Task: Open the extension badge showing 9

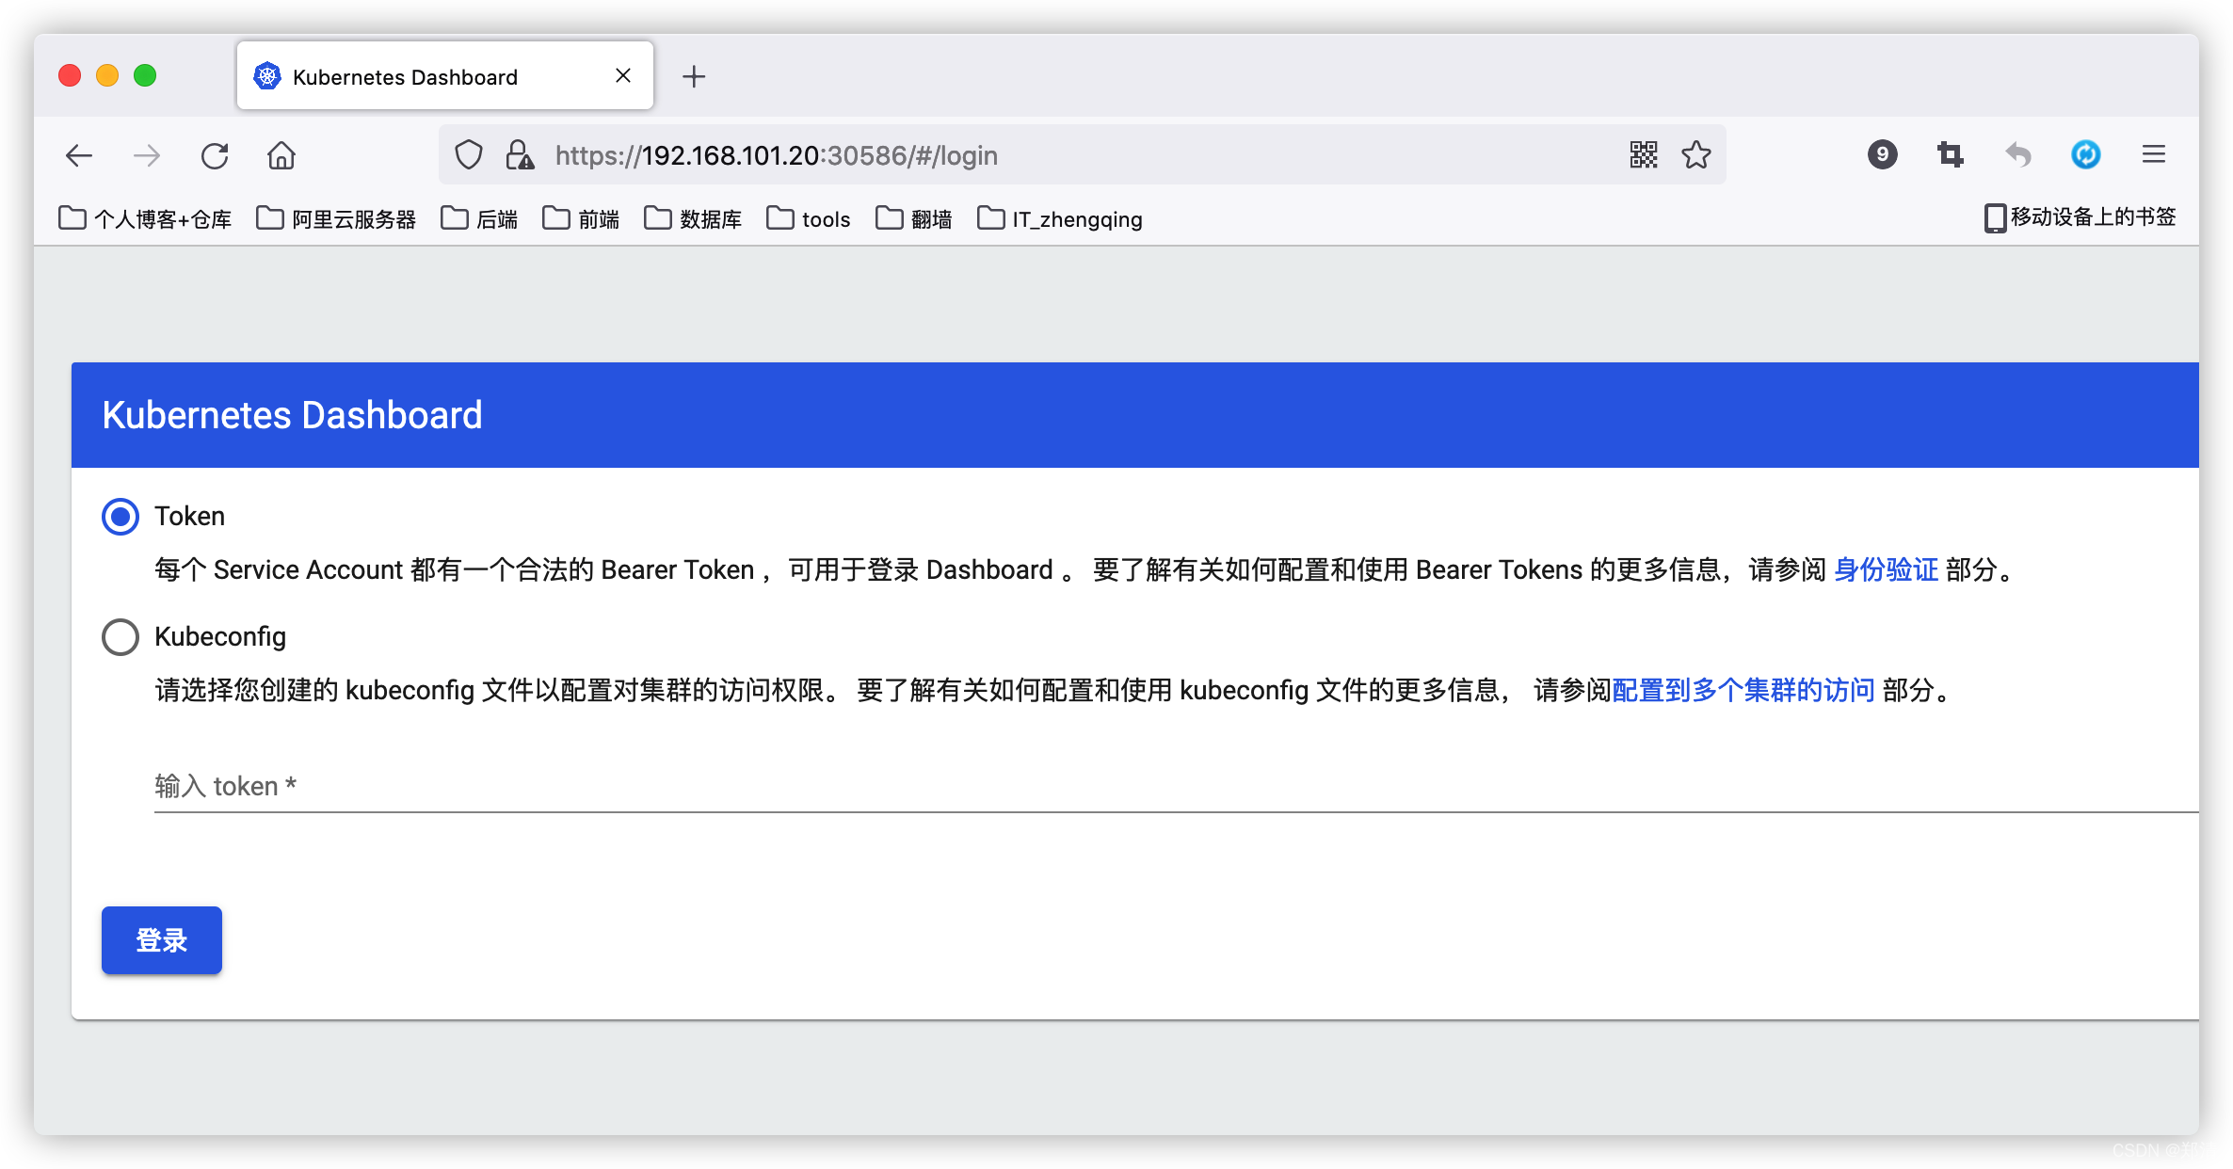Action: coord(1883,154)
